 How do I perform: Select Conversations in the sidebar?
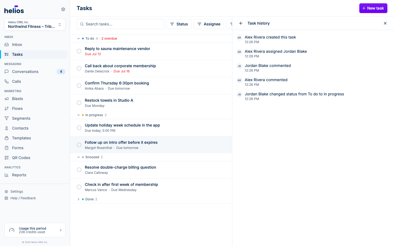34,72
